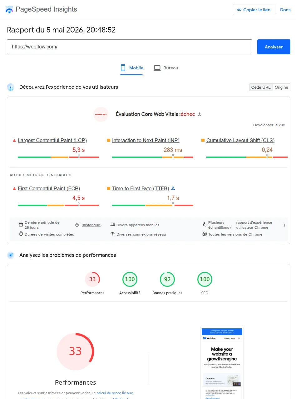Click the FCP value 4,5 s
This screenshot has height=399, width=296.
coord(79,198)
